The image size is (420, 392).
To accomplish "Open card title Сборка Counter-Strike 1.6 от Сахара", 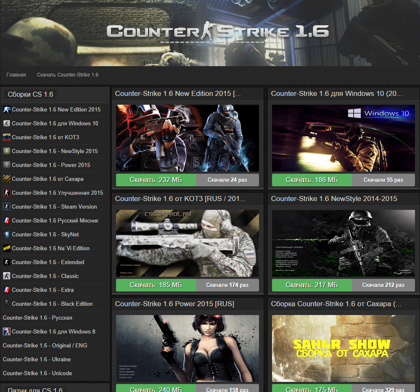I will point(336,304).
